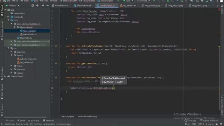
Task: Click the CRLF line separator entry
Action: click(194, 124)
